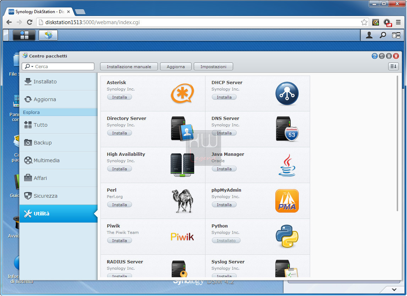
Task: Click the Chrome bookmark star icon
Action: point(364,22)
